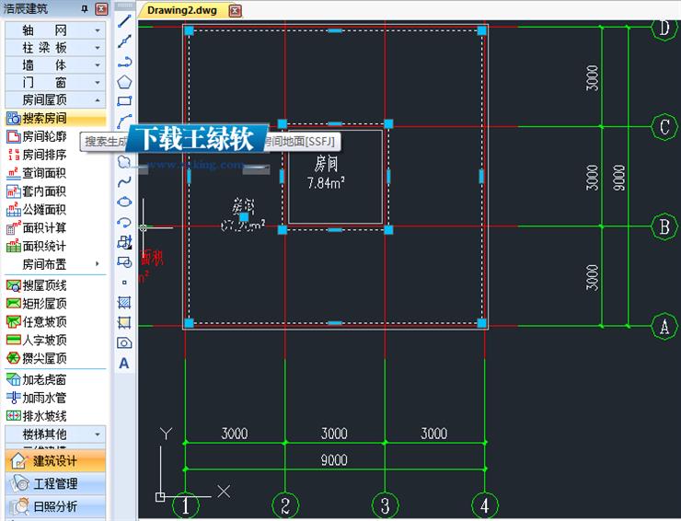Click the 房间 7.84m² label

pos(326,173)
